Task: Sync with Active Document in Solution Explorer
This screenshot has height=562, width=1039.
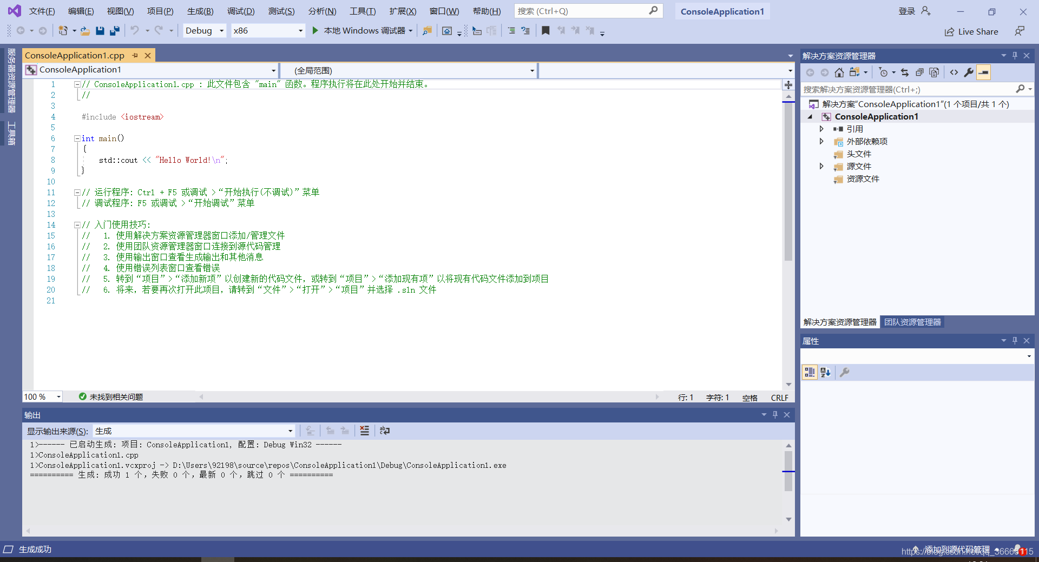Action: 905,72
